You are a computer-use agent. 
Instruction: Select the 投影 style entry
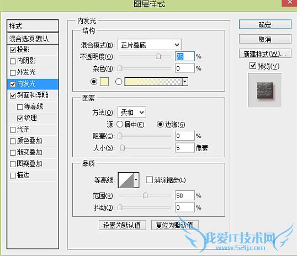click(33, 50)
